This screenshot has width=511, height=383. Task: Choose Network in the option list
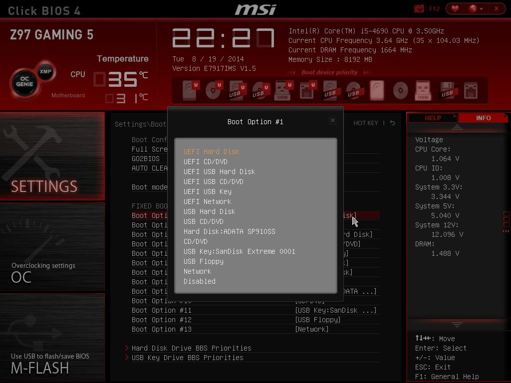197,272
